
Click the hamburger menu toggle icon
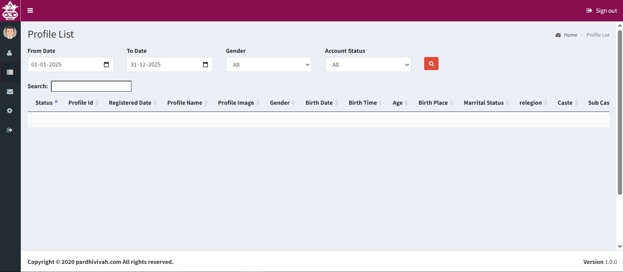coord(30,10)
